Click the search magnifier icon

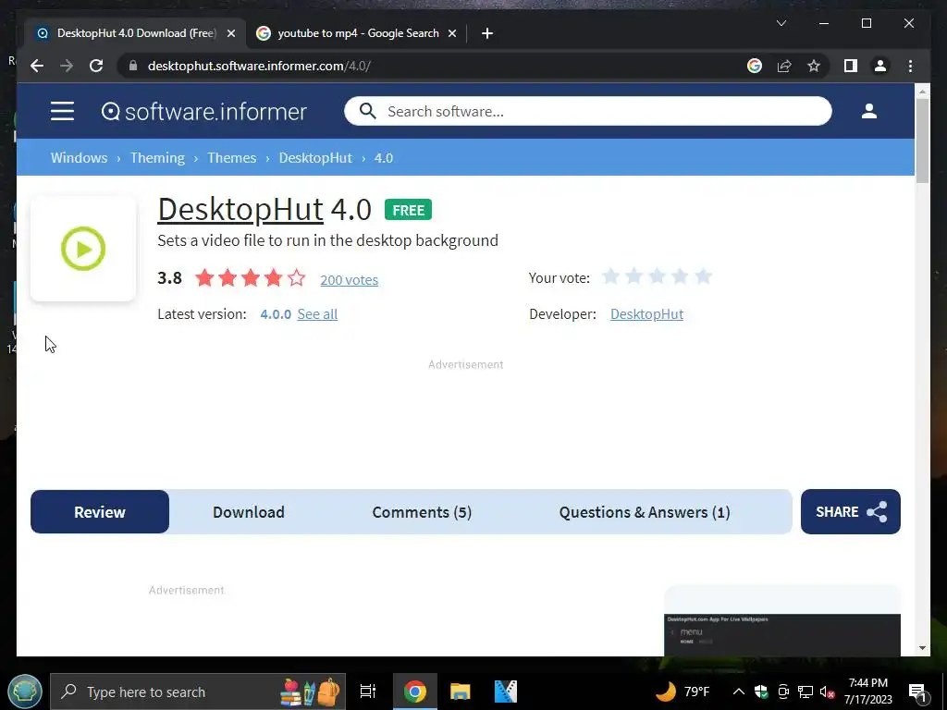pos(367,111)
